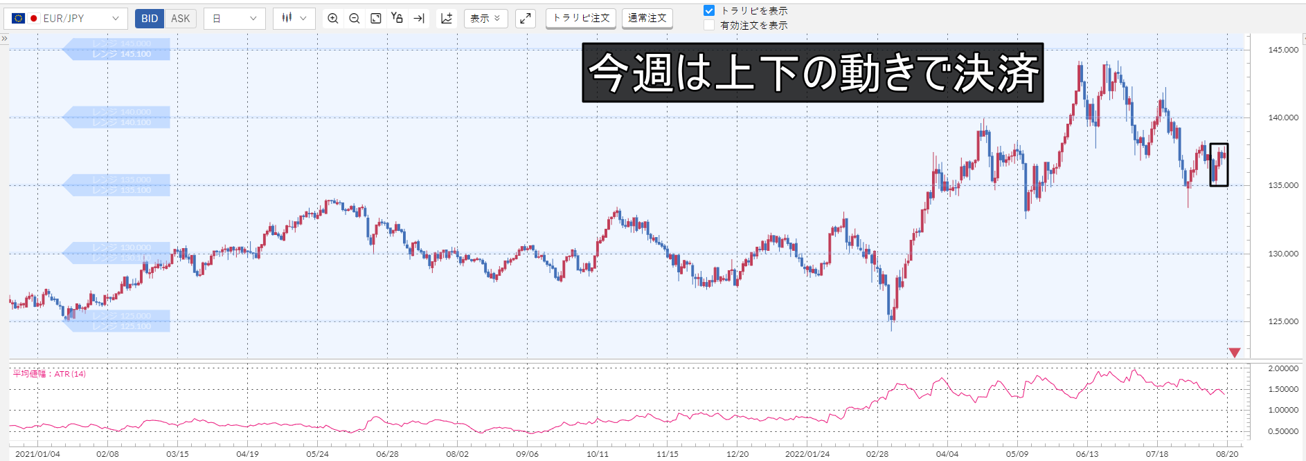The height and width of the screenshot is (461, 1306).
Task: Click the 06/13 date axis label
Action: (1087, 454)
